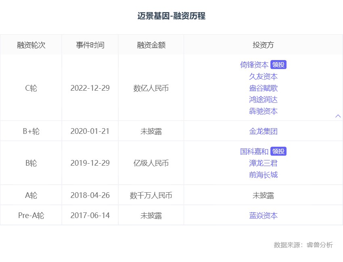The height and width of the screenshot is (262, 343).
Task: Click the 投资方 column header
Action: 263,45
